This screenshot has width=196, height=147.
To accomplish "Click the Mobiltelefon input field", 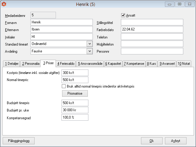I will pos(152,44).
